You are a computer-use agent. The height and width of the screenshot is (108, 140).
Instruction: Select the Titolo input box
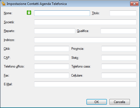pyautogui.click(x=123, y=13)
